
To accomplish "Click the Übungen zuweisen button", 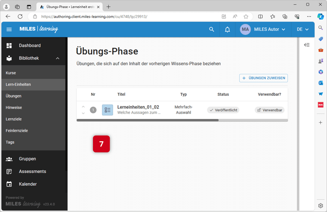I will (x=263, y=78).
